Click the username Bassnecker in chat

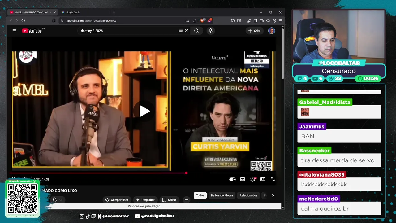[314, 151]
